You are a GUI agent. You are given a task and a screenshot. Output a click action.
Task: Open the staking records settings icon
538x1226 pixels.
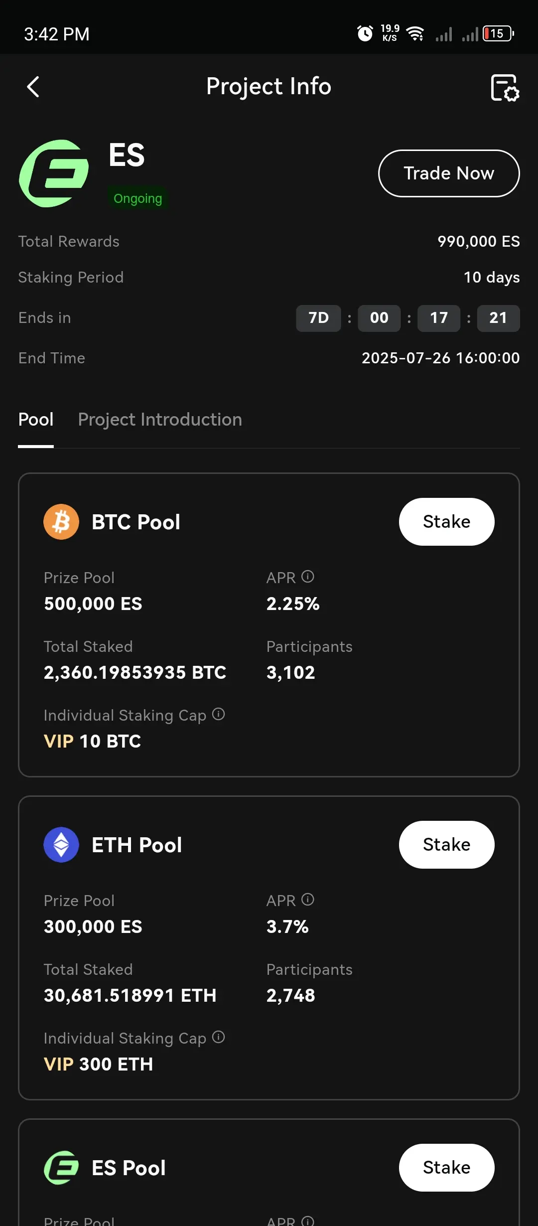505,88
